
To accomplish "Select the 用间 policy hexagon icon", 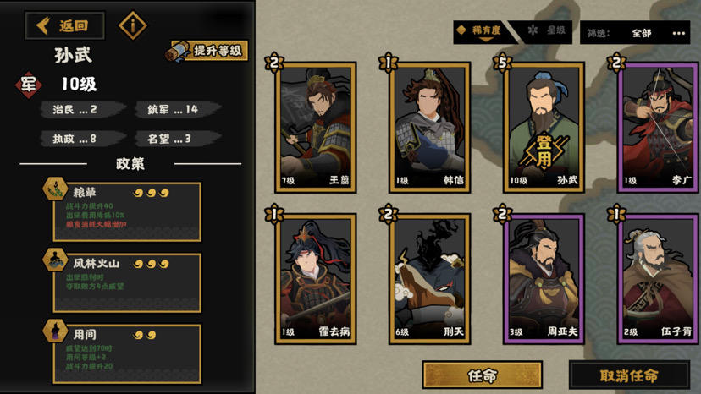I will (55, 331).
